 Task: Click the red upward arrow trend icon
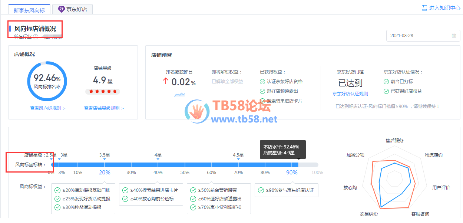click(166, 82)
